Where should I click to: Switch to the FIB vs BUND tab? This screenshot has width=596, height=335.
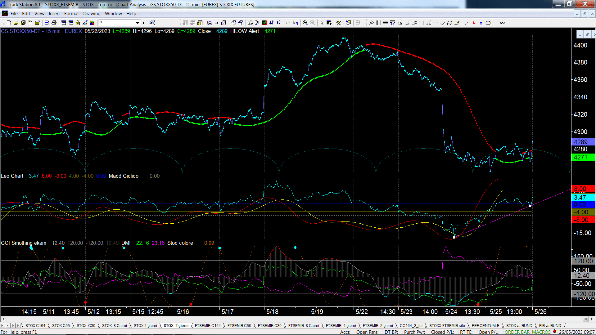[x=550, y=325]
